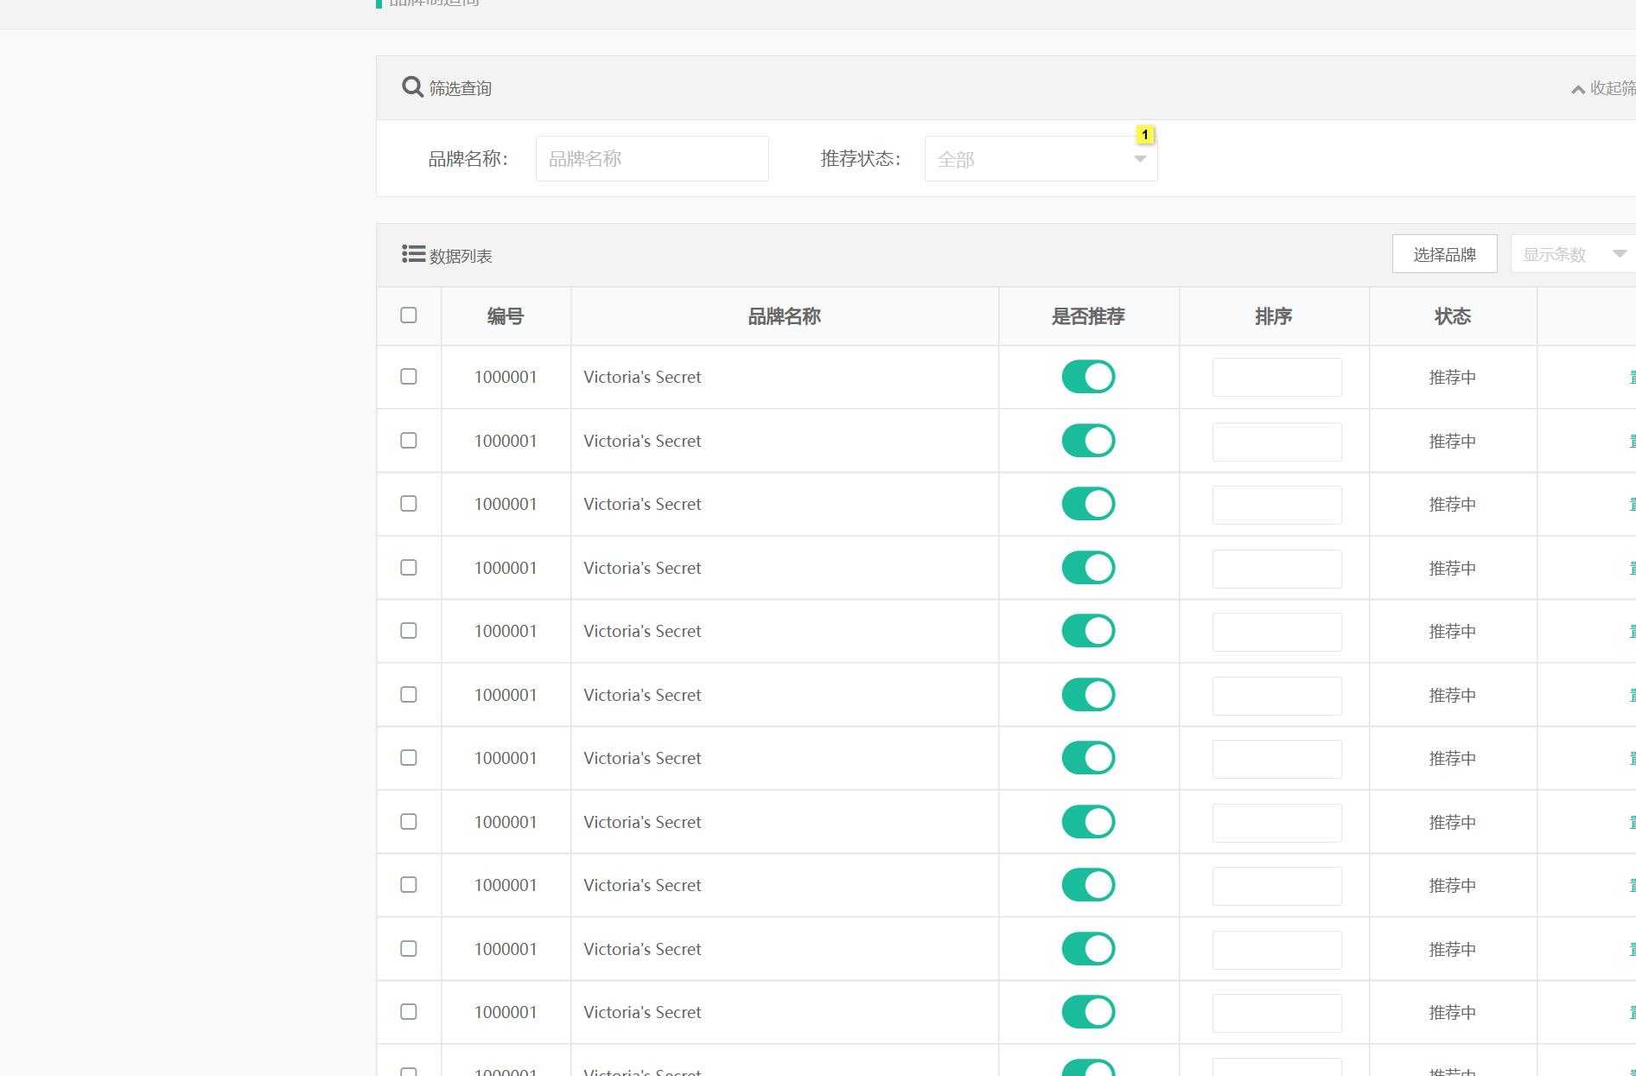Click the 选择品牌 button

coord(1444,253)
